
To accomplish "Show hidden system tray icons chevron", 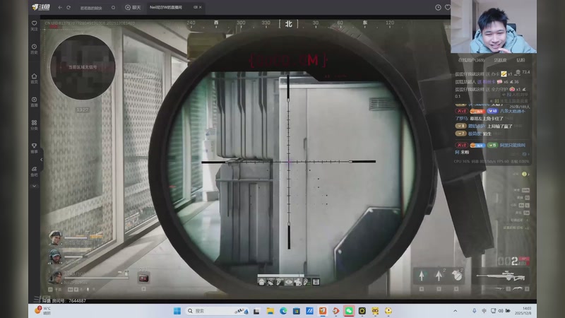I will click(455, 311).
